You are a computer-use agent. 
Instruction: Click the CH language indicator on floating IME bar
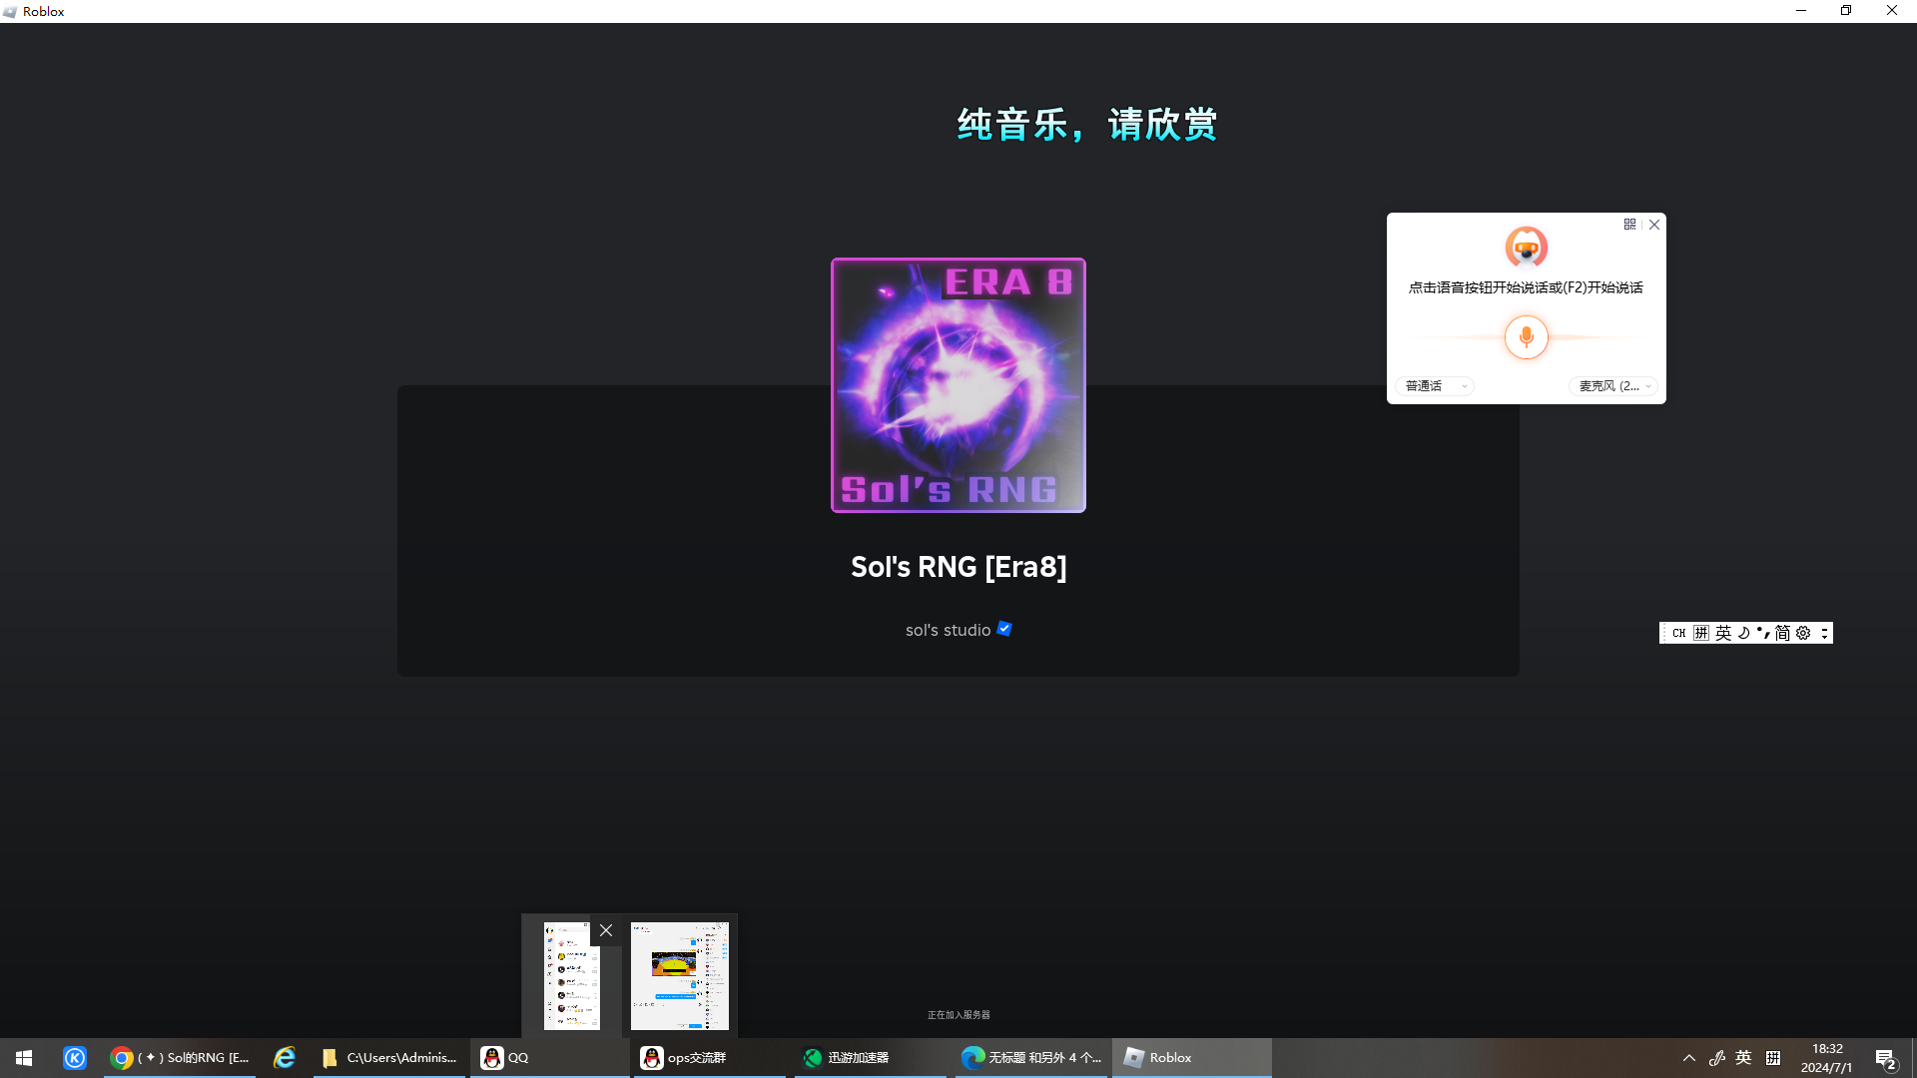(x=1678, y=633)
